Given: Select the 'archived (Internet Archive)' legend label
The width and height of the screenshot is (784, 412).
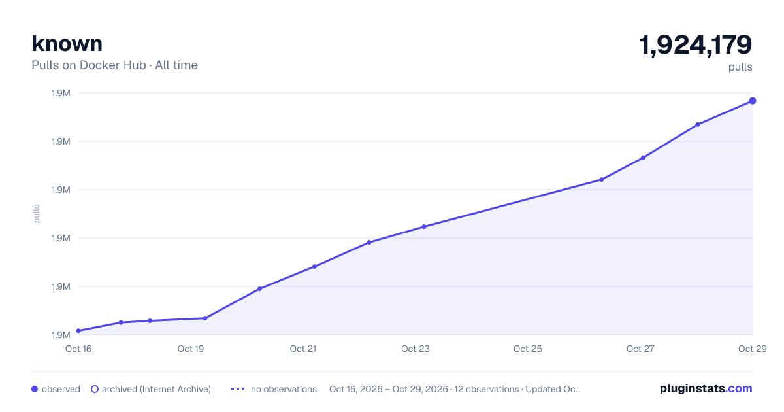Looking at the screenshot, I should click(x=156, y=389).
